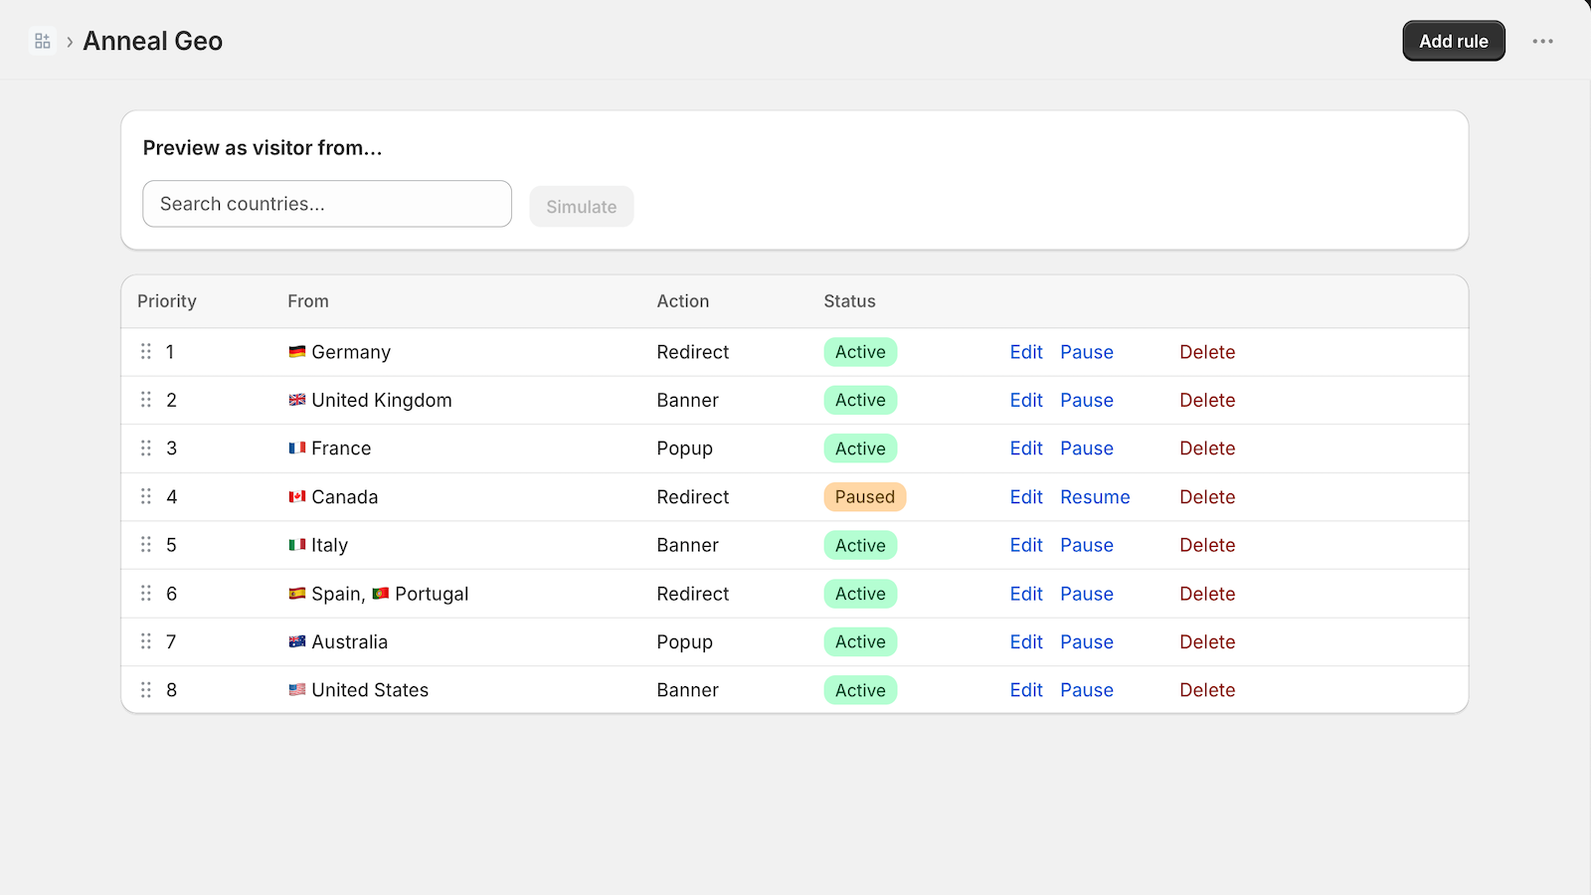The height and width of the screenshot is (895, 1591).
Task: Click the Preview as visitor from heading
Action: pyautogui.click(x=263, y=148)
